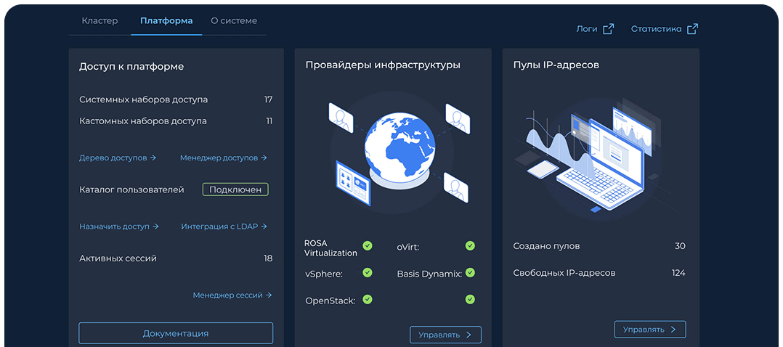
Task: Select the Платформа tab
Action: click(166, 21)
